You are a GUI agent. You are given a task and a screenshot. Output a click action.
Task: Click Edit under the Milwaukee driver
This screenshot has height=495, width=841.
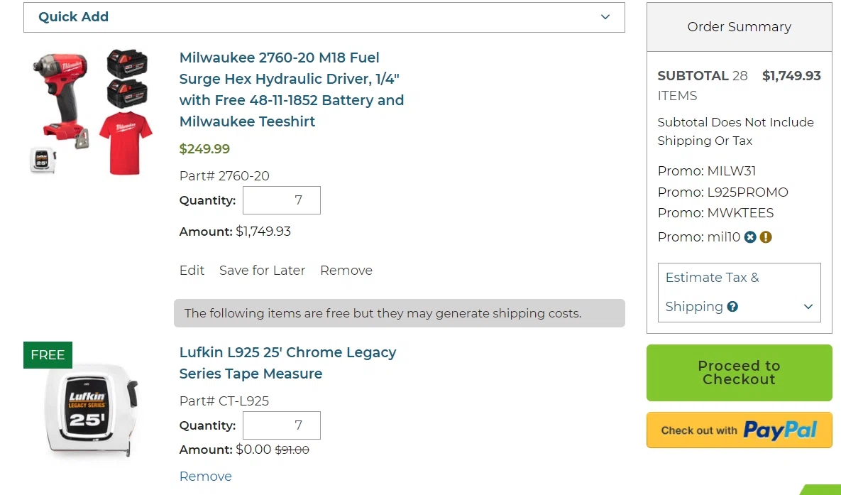point(192,271)
